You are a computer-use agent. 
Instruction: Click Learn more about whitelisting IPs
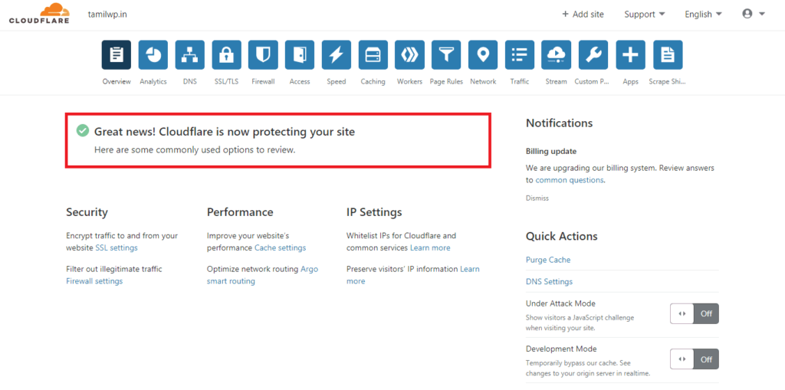[430, 247]
